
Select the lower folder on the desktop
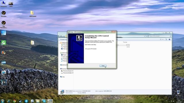tap(32, 43)
